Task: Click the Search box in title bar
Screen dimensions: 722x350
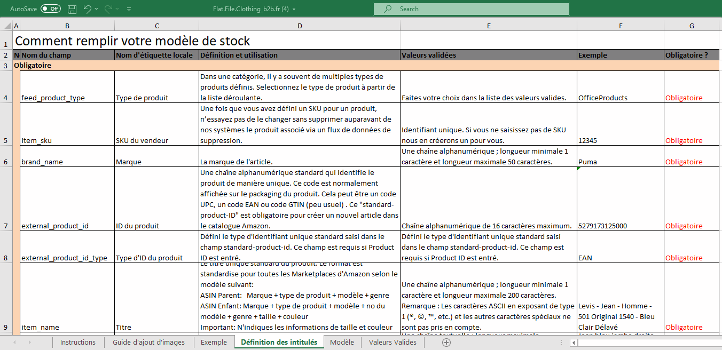Action: (x=472, y=9)
